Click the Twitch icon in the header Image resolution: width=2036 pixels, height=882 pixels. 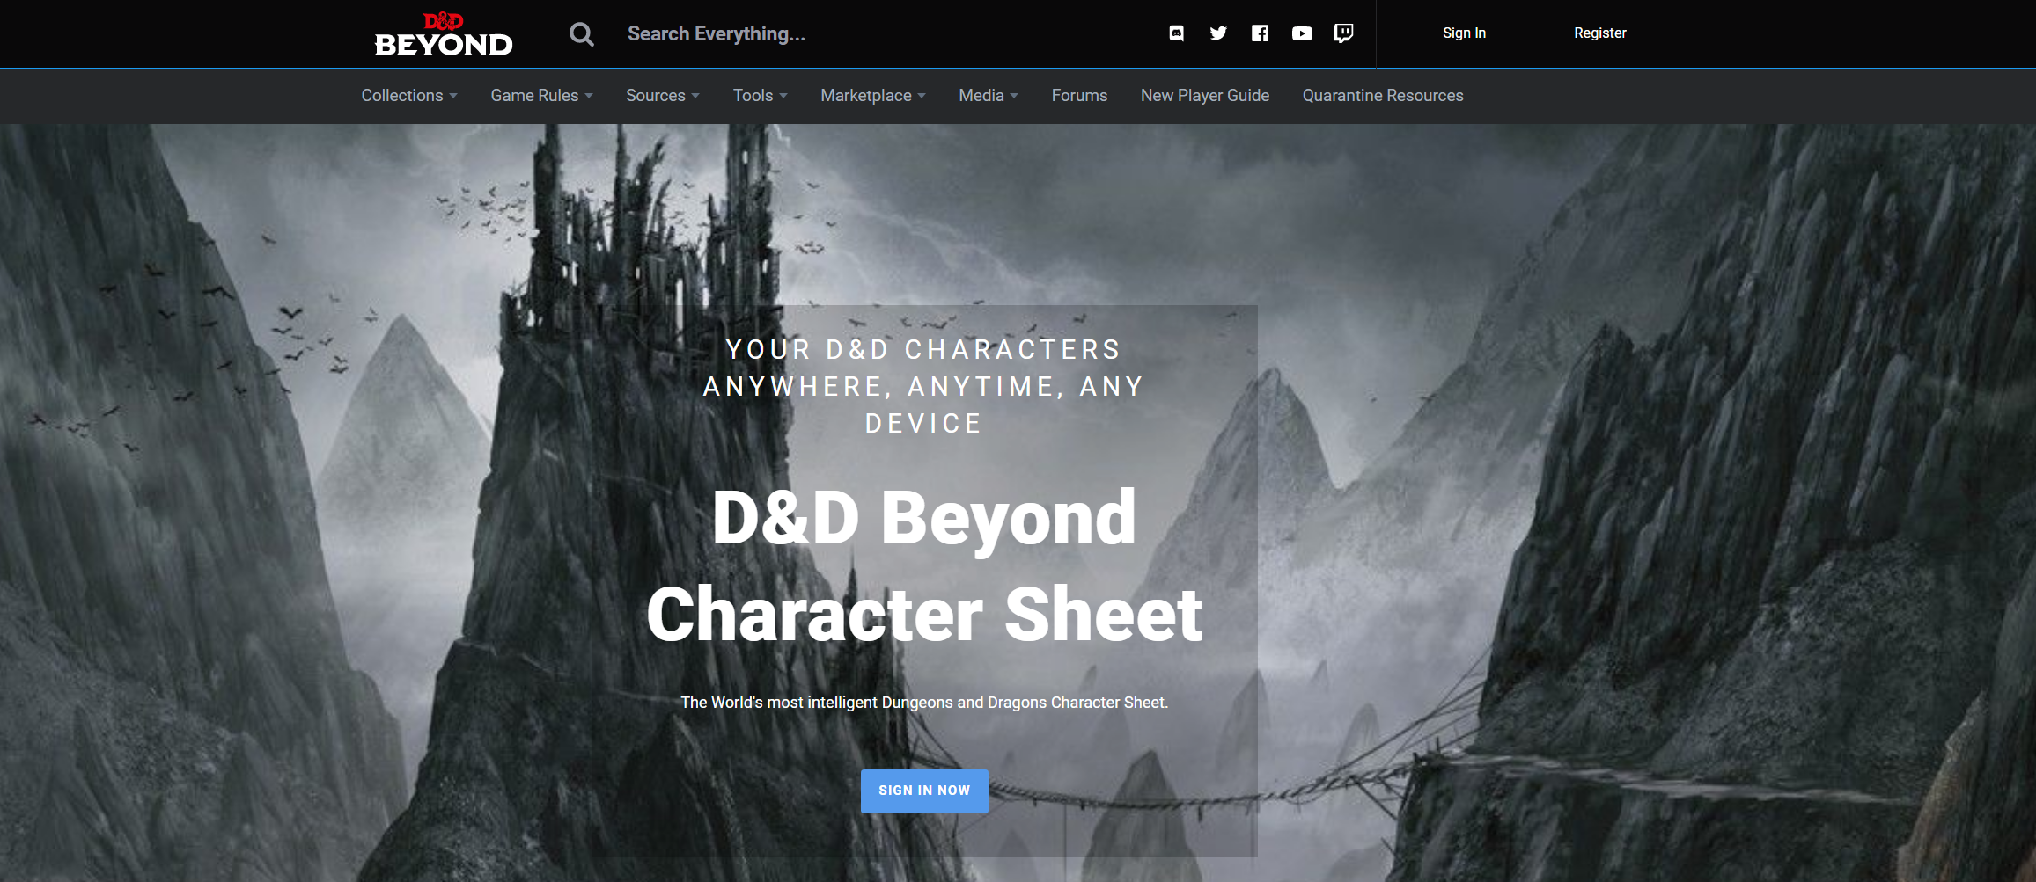[1344, 33]
